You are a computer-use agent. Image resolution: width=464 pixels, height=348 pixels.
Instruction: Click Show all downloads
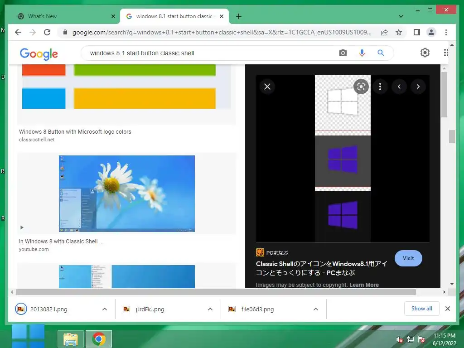tap(422, 309)
